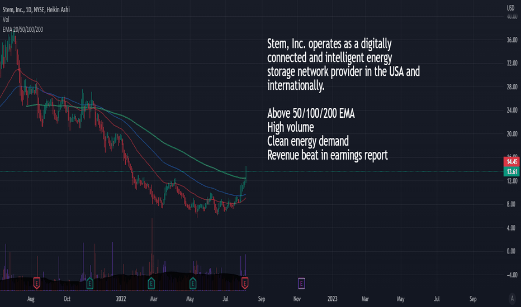Click the 20.00 price axis label
This screenshot has height=307, width=521.
tap(512, 134)
